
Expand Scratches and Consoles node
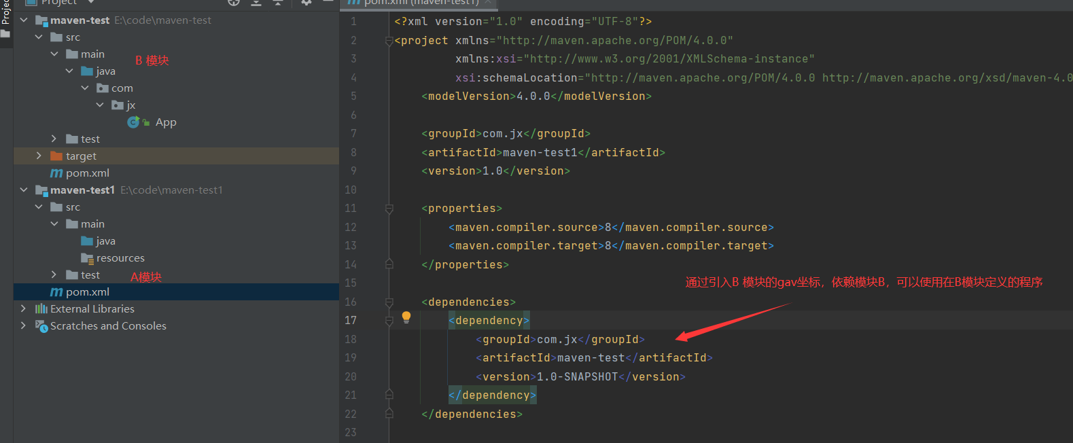pos(24,326)
